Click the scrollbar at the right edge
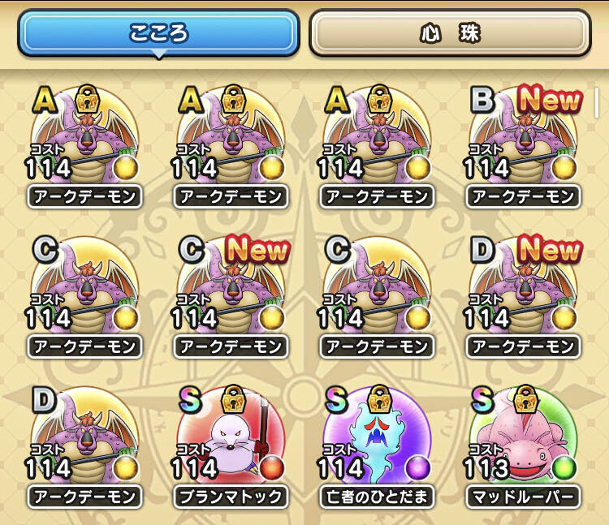The height and width of the screenshot is (525, 609). [x=597, y=103]
